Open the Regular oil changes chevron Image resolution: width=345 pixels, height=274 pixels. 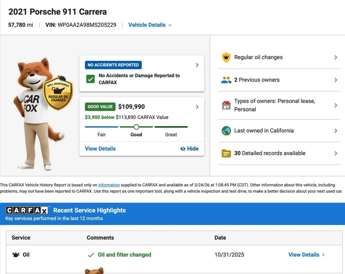coord(336,57)
